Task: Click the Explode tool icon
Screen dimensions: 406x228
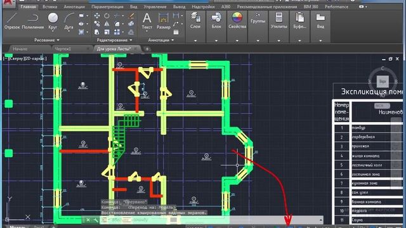Action: coord(131,24)
